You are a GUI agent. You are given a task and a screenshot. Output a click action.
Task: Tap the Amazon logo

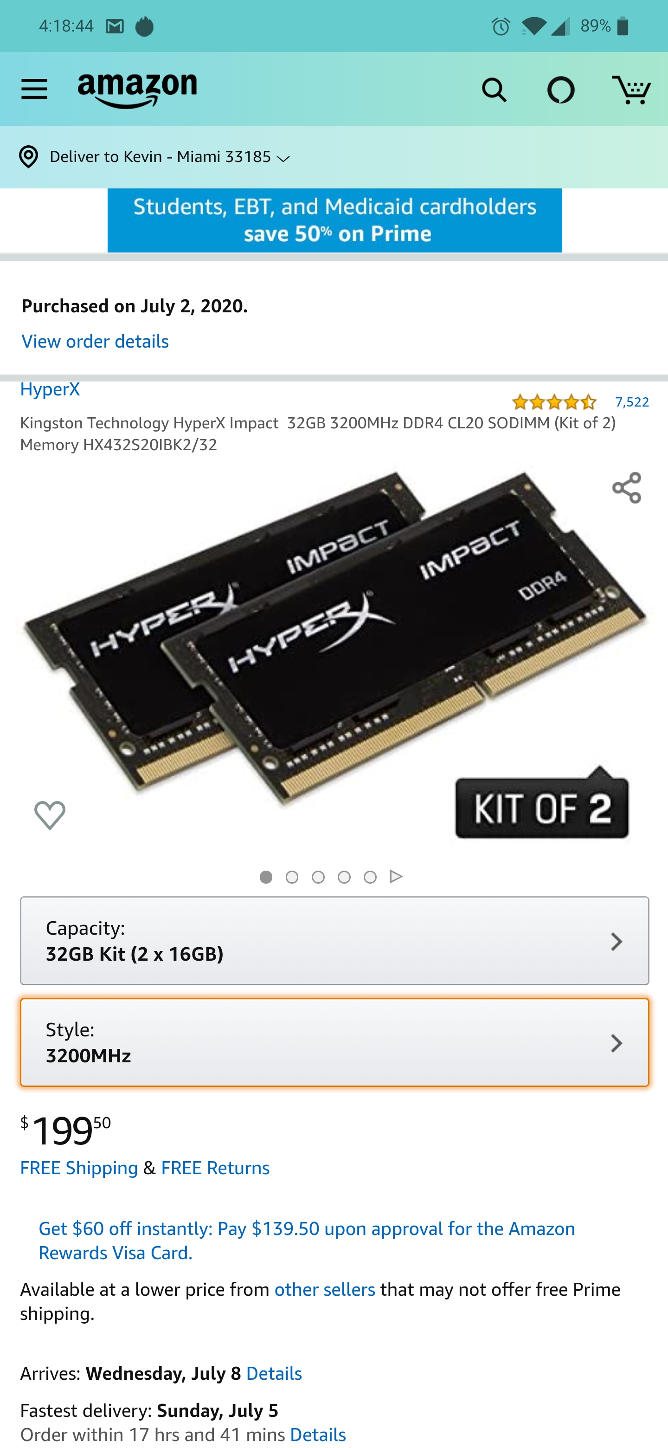pyautogui.click(x=138, y=90)
